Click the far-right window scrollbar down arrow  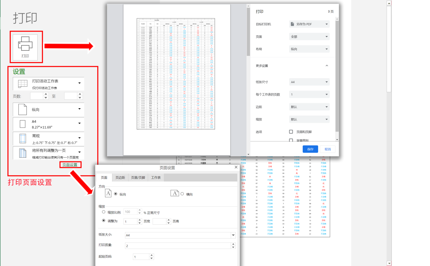pyautogui.click(x=389, y=263)
